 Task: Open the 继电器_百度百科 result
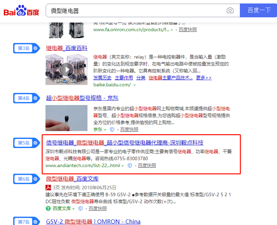coord(67,48)
